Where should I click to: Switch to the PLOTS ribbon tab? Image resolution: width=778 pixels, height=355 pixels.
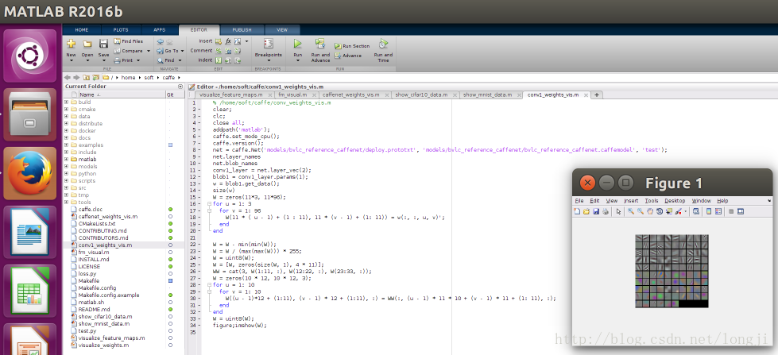[x=121, y=29]
